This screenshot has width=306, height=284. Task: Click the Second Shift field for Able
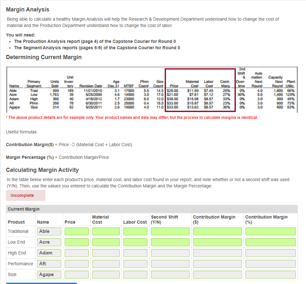[x=170, y=231]
